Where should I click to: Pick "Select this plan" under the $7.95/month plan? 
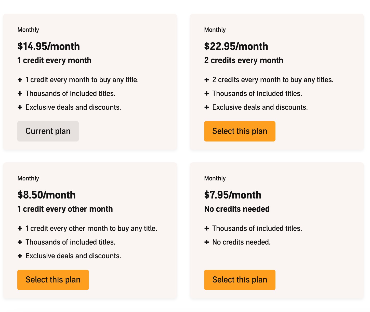point(240,280)
